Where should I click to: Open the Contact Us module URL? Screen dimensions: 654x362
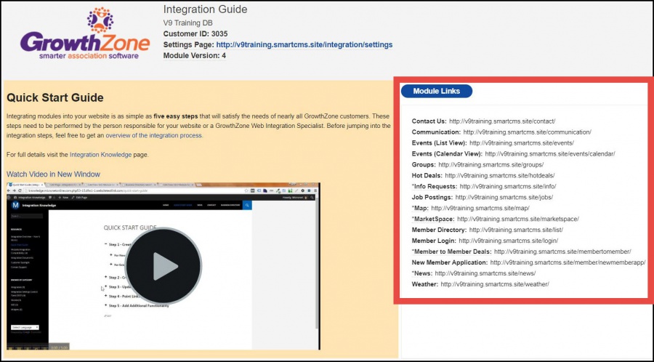coord(492,121)
